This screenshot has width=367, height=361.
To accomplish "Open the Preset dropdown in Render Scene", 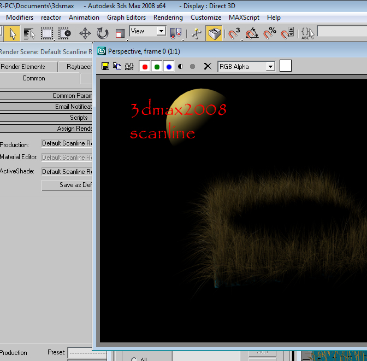I will [x=87, y=353].
